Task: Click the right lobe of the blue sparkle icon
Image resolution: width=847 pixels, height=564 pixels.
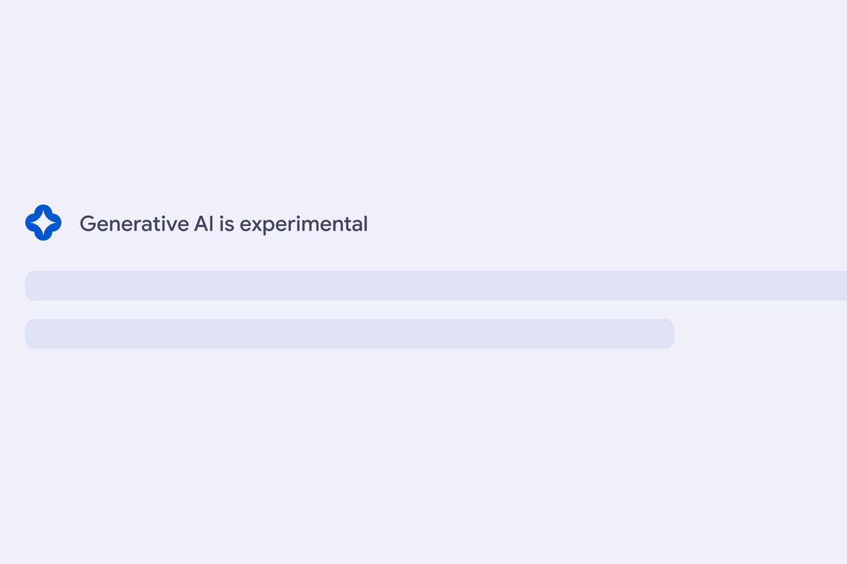Action: pyautogui.click(x=56, y=222)
